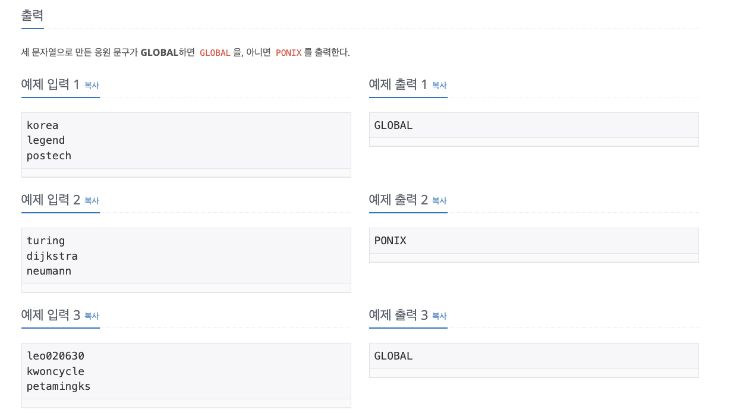This screenshot has width=743, height=416.
Task: Click the red GLOBAL inline code
Action: [x=215, y=53]
